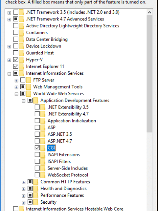Collapse the Application Development Features node

23,101
